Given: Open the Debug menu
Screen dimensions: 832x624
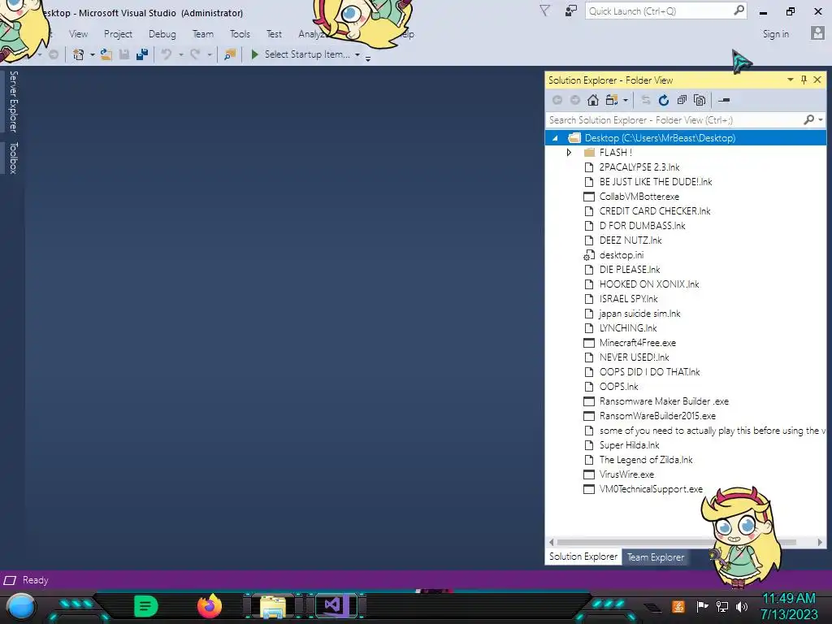Looking at the screenshot, I should 162,34.
